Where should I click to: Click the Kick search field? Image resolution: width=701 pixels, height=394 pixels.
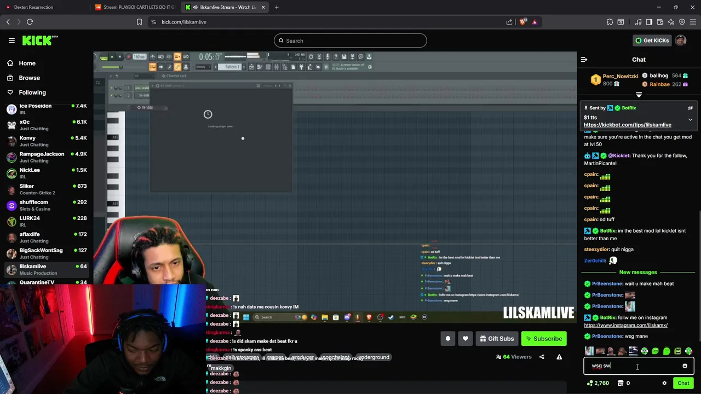350,40
